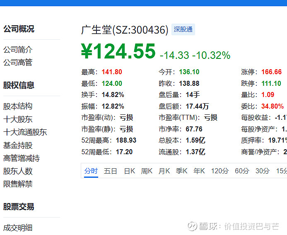Screen dimensions: 287x235
Task: Click the 市盈率(动) 亏损 value
Action: point(126,118)
